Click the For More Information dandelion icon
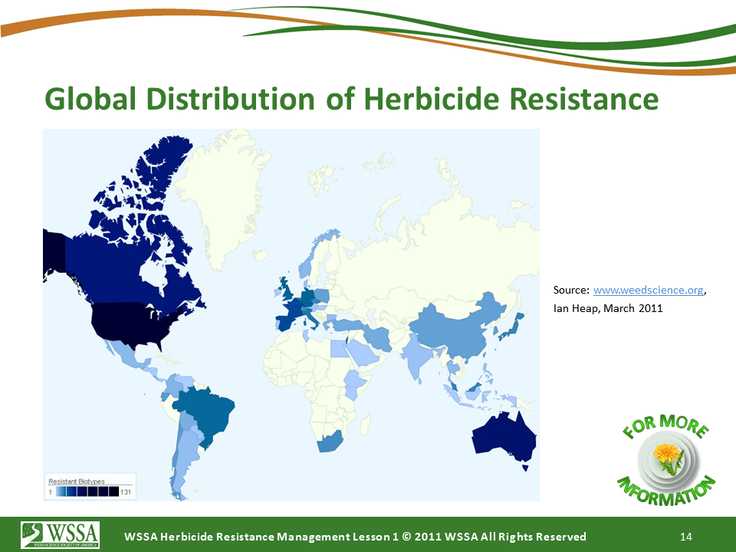This screenshot has height=552, width=736. [666, 460]
